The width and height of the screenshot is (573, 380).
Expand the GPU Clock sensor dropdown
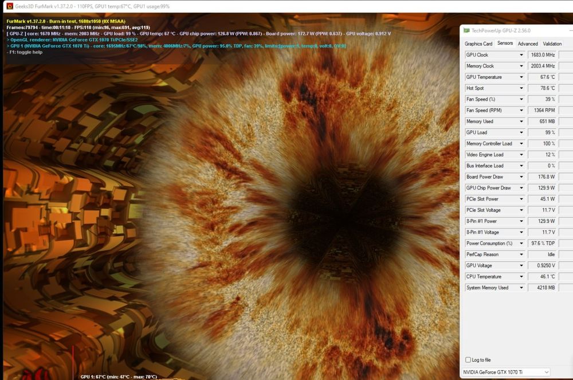click(x=521, y=55)
